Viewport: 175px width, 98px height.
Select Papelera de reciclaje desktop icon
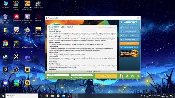pos(5,19)
